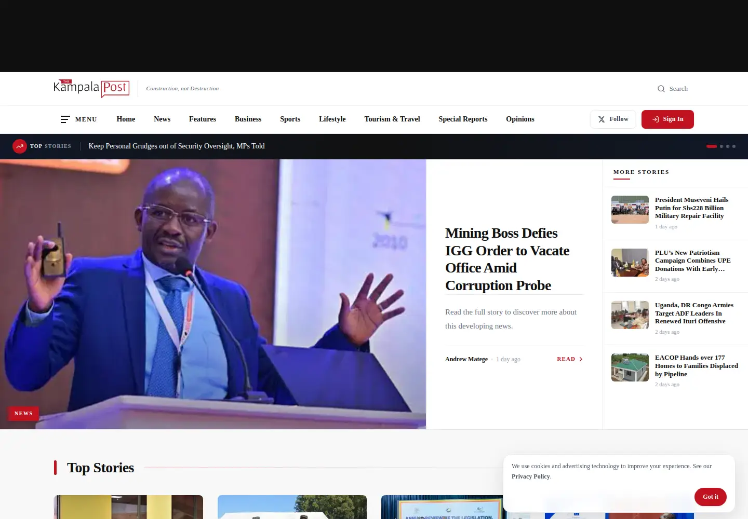Accept cookies with Got it button
Image resolution: width=748 pixels, height=519 pixels.
coord(711,497)
